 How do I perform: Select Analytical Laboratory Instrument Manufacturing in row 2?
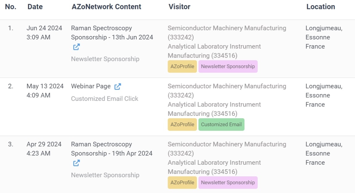coord(214,109)
